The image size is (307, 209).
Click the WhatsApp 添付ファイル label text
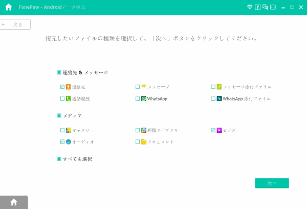(x=247, y=99)
